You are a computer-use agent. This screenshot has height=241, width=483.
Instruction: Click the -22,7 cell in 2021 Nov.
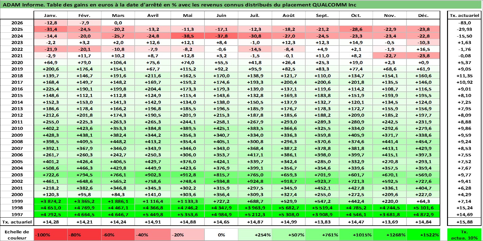[390, 56]
